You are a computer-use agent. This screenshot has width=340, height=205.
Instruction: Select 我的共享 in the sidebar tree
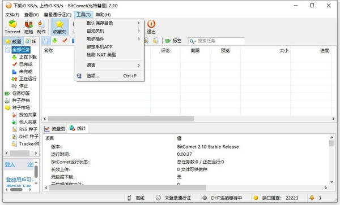pos(28,115)
